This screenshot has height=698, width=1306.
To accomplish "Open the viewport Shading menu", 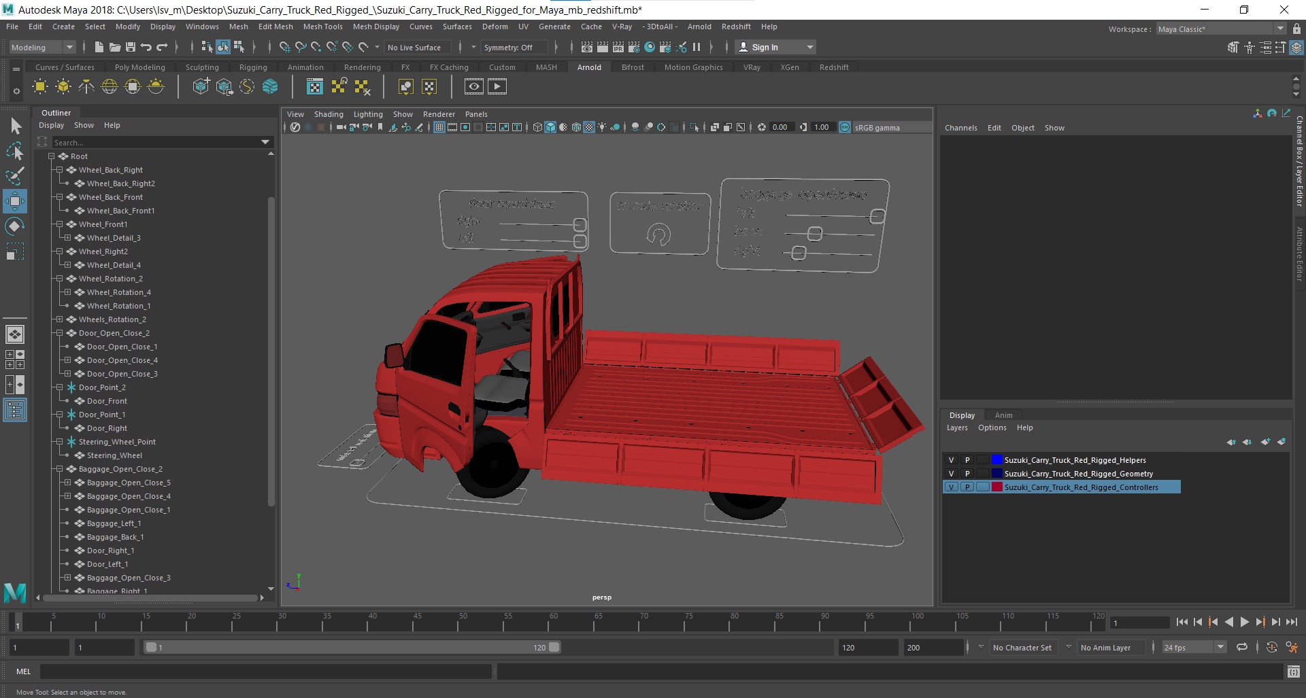I will tap(329, 114).
